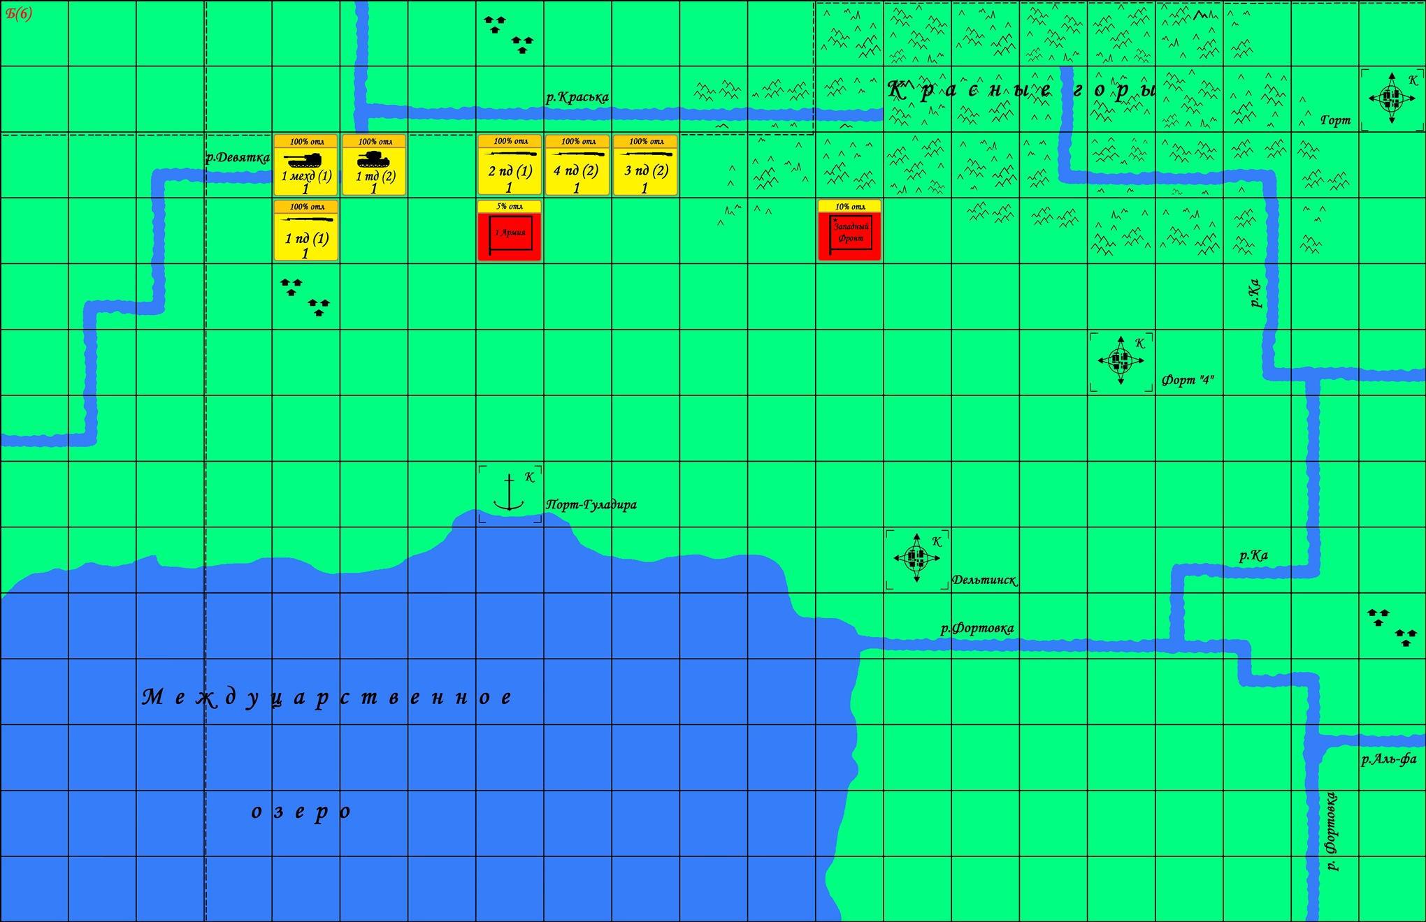Screen dimensions: 1426x922
Task: Select the 1 тд (2) tank division counter
Action: pos(374,166)
